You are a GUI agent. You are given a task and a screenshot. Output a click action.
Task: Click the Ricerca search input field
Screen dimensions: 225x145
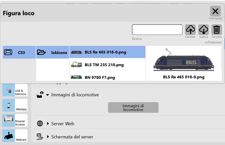157,30
